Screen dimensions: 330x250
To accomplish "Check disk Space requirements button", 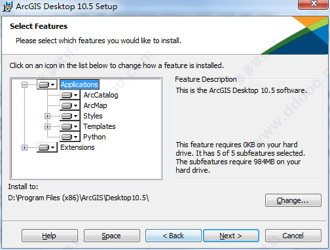I will click(x=112, y=236).
